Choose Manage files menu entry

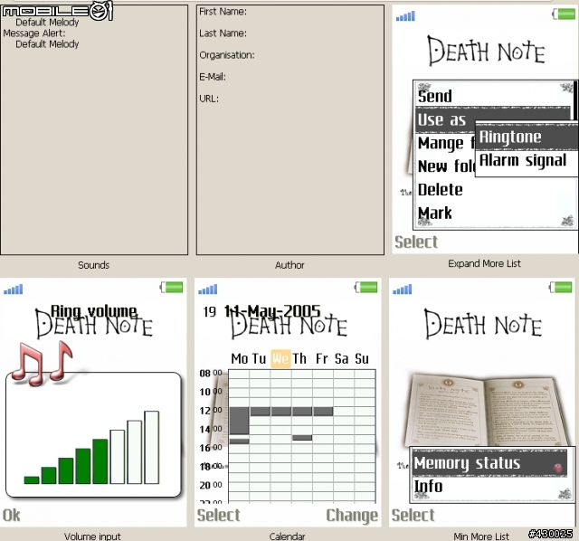point(446,143)
